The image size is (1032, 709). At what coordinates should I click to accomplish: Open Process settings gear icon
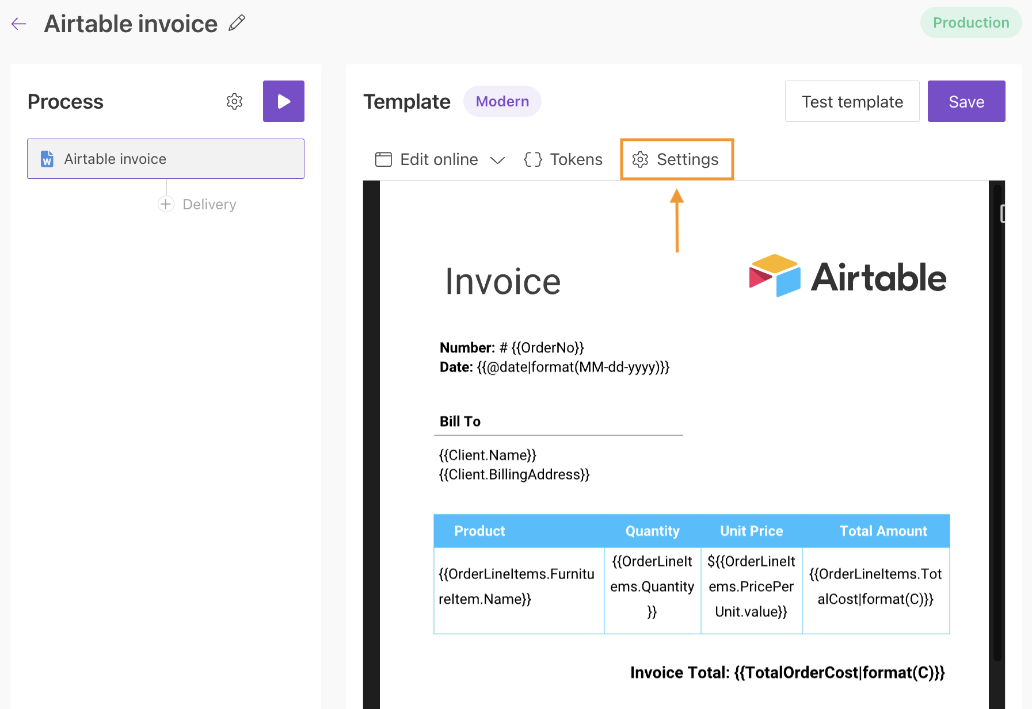(x=234, y=102)
